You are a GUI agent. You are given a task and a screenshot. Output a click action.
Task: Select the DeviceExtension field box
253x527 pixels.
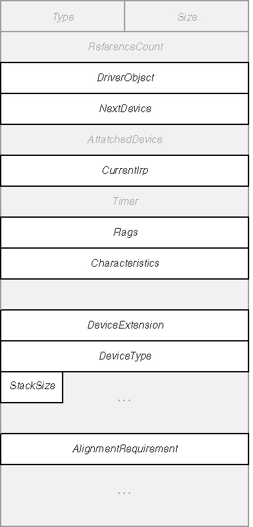point(125,325)
